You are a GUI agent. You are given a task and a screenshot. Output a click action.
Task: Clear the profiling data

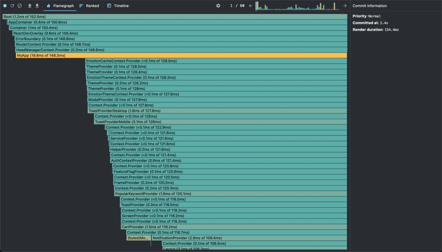[x=19, y=6]
